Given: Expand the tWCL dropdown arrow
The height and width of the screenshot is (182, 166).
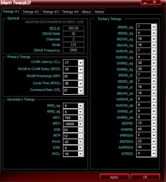Looking at the screenshot, I should 80,154.
